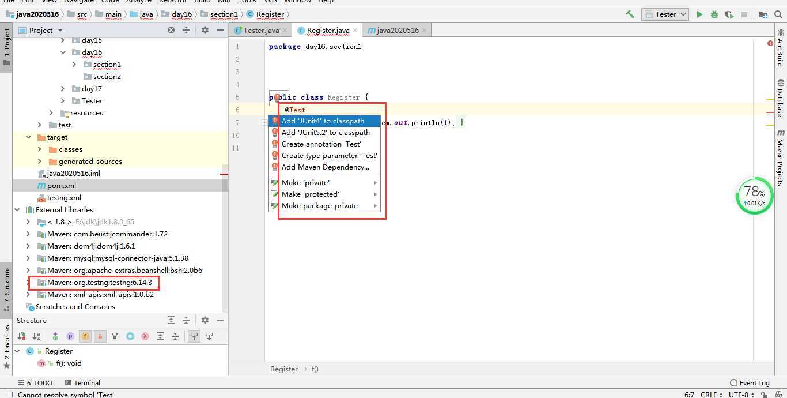Collapse the target folder chevron
Viewport: 787px width, 398px height.
[28, 137]
